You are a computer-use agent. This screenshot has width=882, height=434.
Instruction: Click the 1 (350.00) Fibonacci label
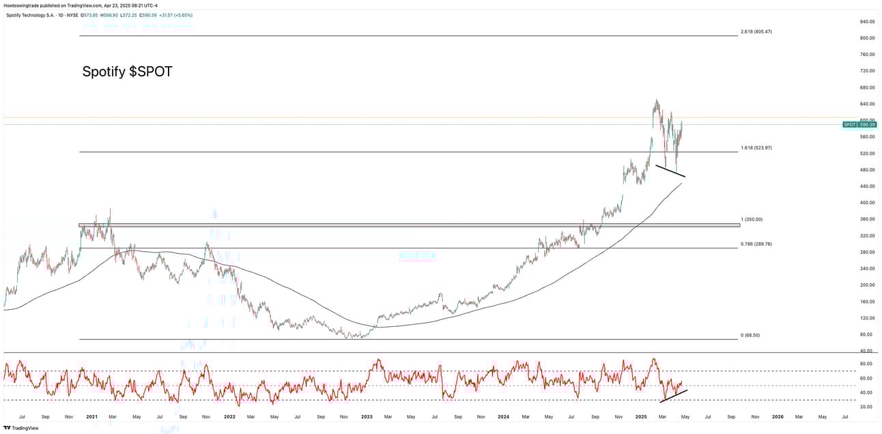tap(752, 219)
